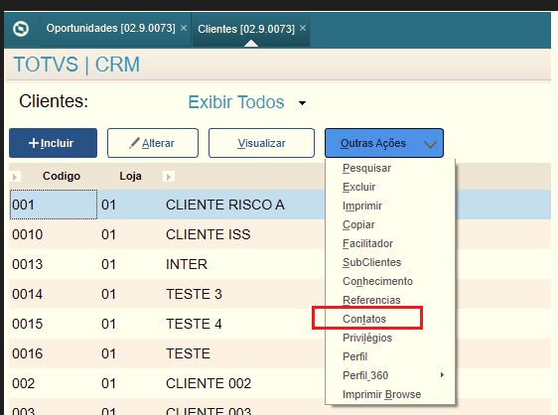Select Referencias menu entry
Viewport: 558px width, 415px height.
pyautogui.click(x=371, y=300)
